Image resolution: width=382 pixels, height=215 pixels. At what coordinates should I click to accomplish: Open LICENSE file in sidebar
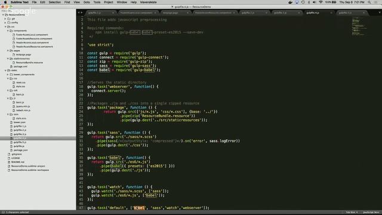pyautogui.click(x=16, y=158)
